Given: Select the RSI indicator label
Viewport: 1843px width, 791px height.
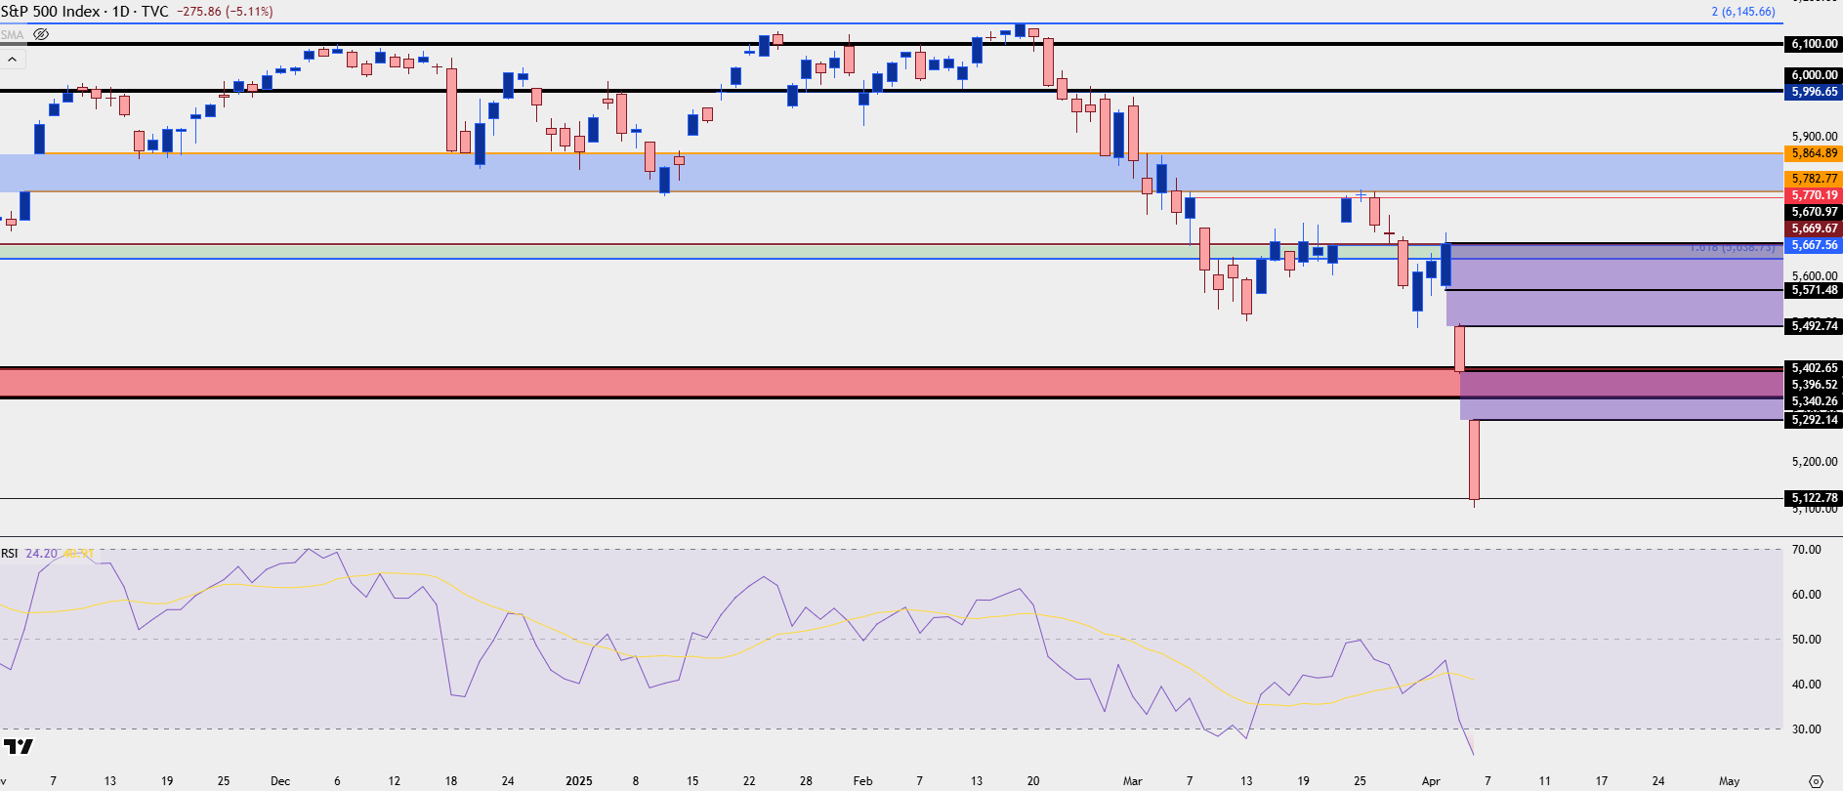Looking at the screenshot, I should pyautogui.click(x=10, y=554).
